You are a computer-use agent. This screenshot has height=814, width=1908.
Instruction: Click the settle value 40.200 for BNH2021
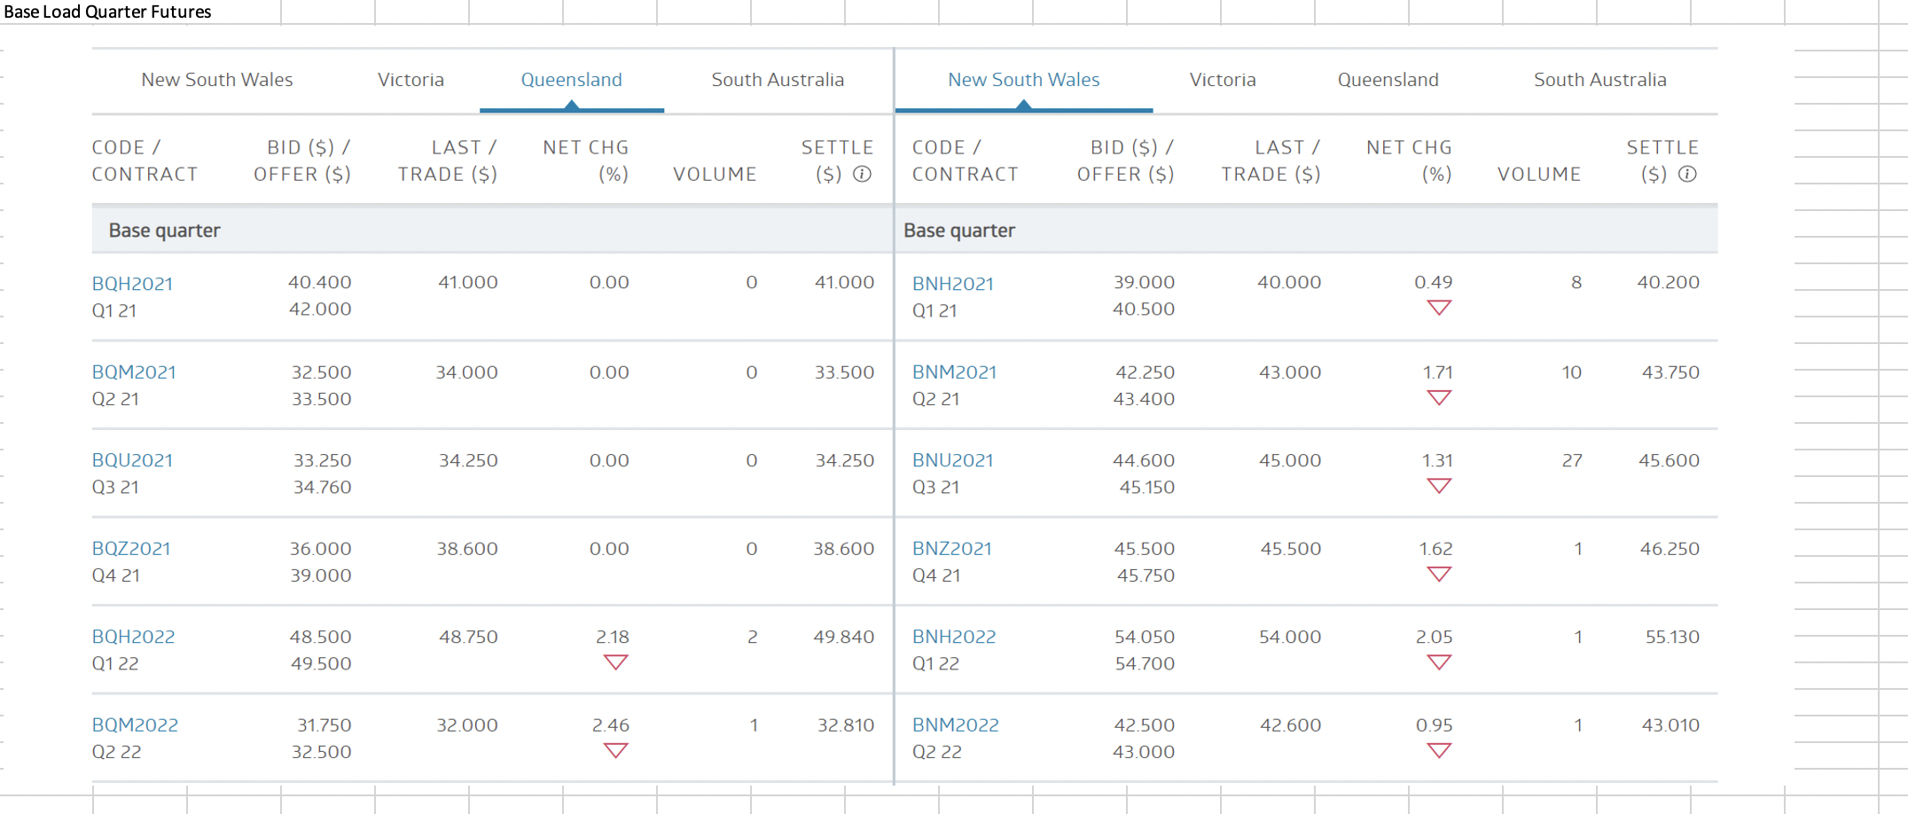point(1669,282)
